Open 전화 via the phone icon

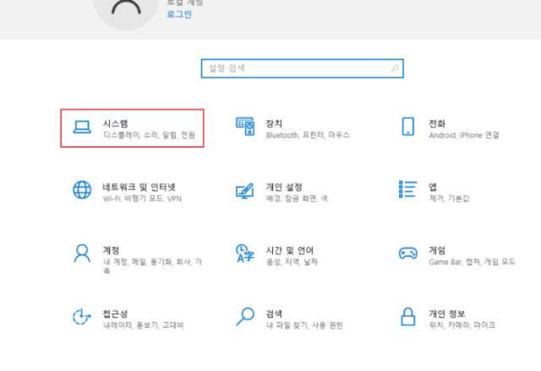408,128
